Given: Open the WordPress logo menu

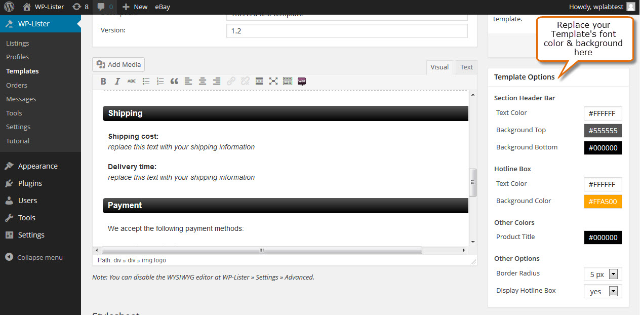Looking at the screenshot, I should (x=9, y=7).
